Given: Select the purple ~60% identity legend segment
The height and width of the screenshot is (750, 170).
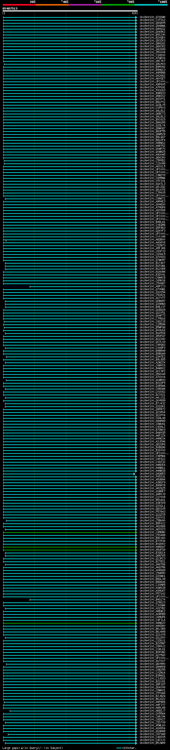Looking at the screenshot, I should (85, 5).
